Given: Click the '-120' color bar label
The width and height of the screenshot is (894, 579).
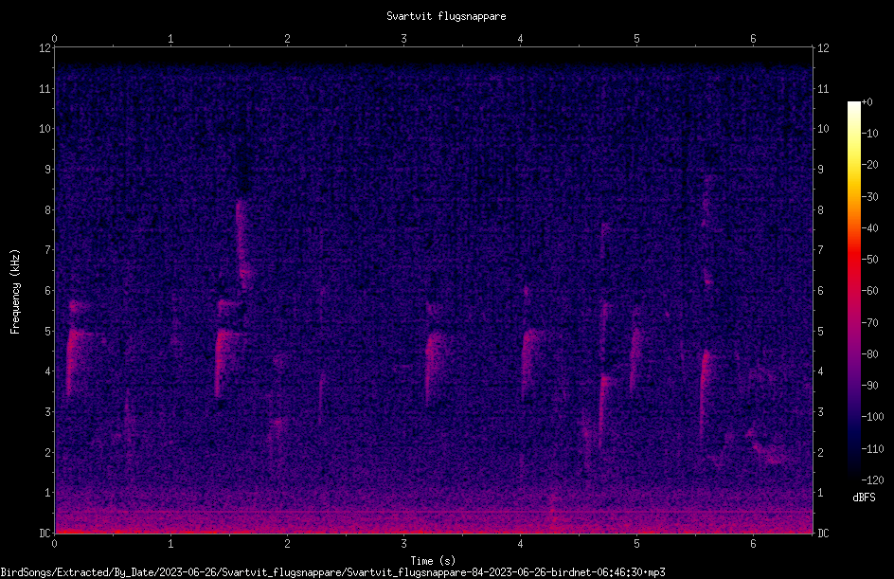Looking at the screenshot, I should point(872,480).
